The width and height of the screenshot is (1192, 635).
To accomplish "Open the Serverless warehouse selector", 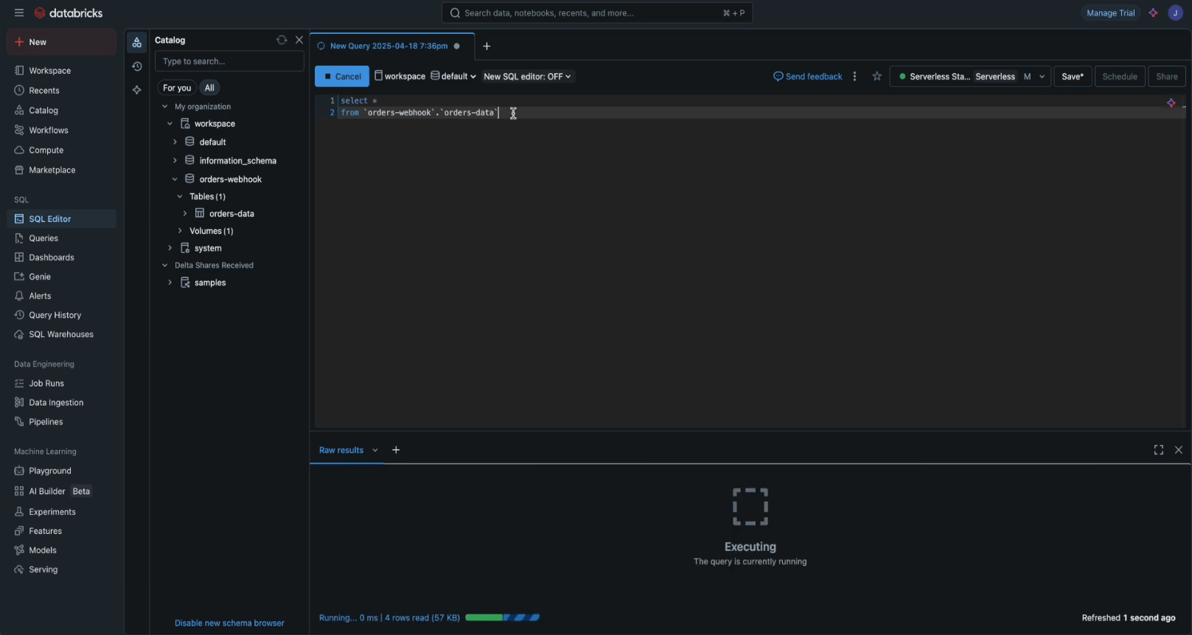I will coord(970,77).
